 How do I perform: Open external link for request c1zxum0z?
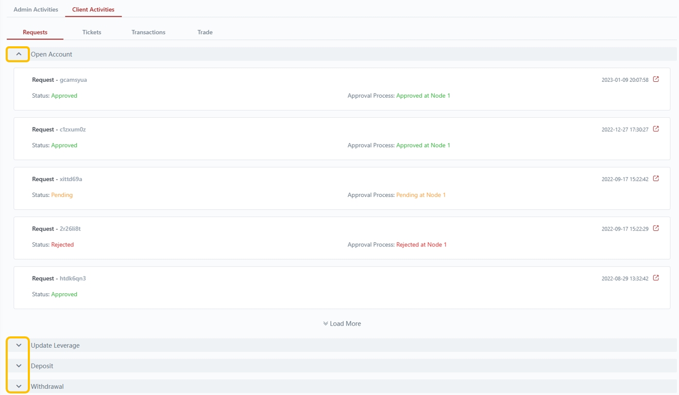(656, 129)
